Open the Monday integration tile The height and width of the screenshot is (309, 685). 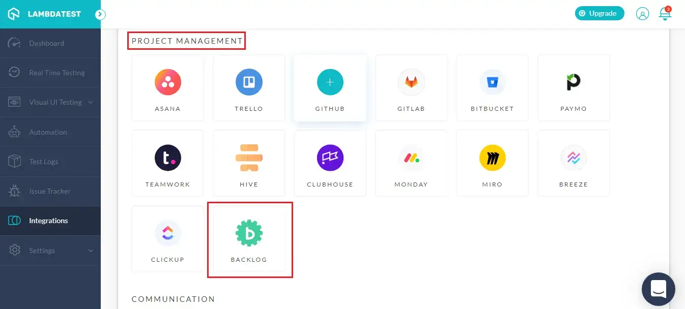click(411, 163)
